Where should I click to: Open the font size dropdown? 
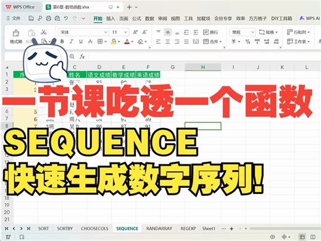point(125,32)
